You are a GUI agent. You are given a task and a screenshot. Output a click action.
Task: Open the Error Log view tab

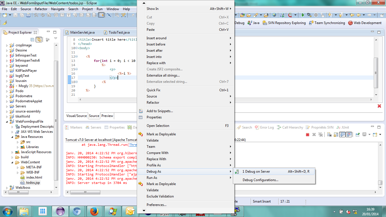click(x=264, y=127)
